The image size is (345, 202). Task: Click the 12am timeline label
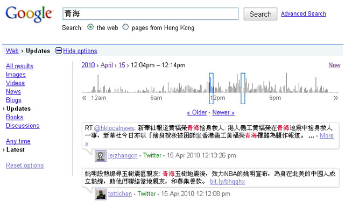point(98,98)
